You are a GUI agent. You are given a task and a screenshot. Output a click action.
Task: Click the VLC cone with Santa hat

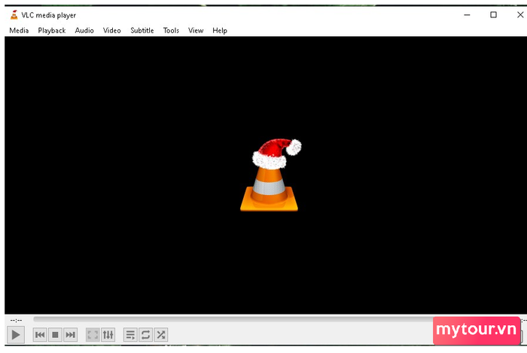[x=271, y=175]
